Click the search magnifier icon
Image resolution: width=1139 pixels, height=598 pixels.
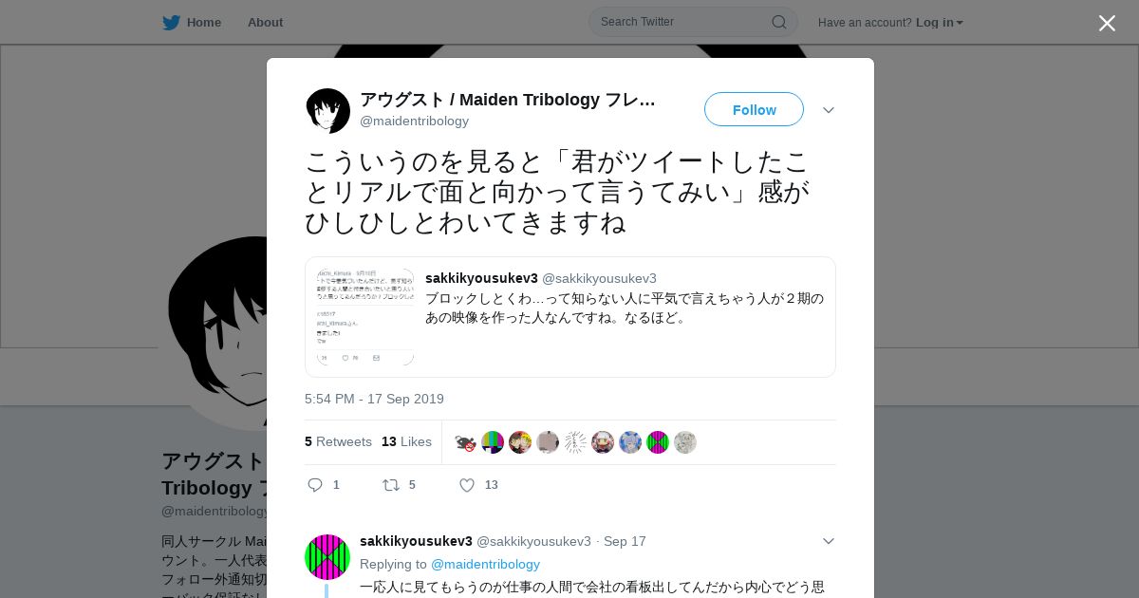[778, 22]
